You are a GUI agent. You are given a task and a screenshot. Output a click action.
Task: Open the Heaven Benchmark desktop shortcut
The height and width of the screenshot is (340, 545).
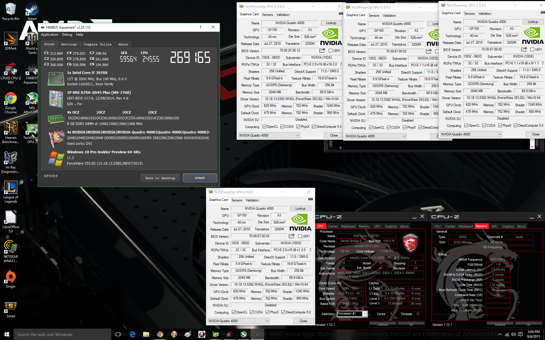(x=11, y=132)
